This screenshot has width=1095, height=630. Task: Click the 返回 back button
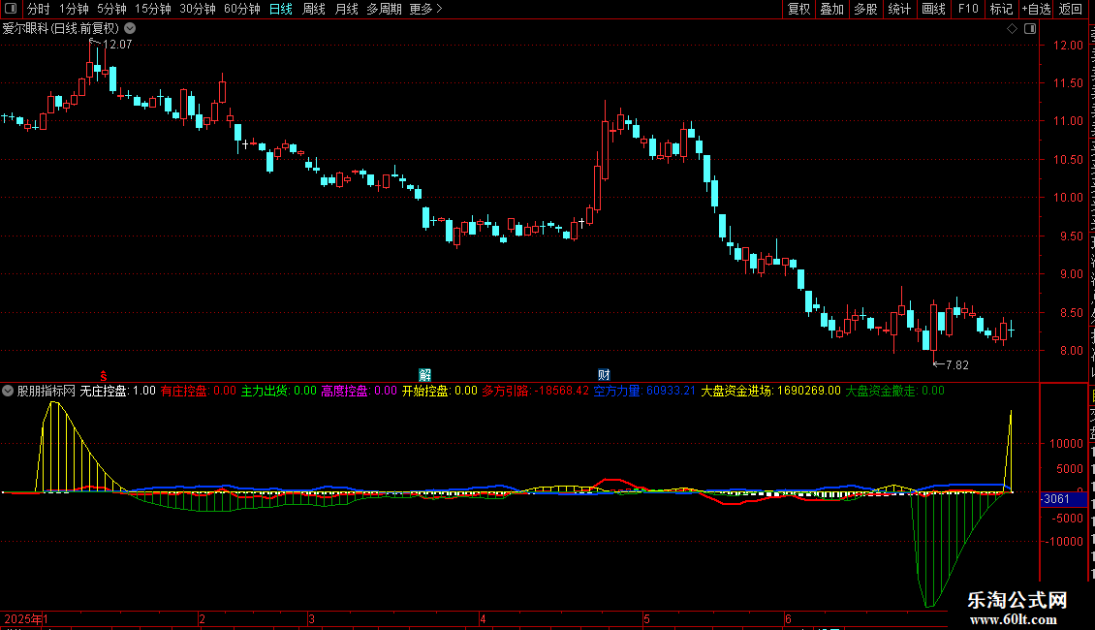(x=1071, y=9)
